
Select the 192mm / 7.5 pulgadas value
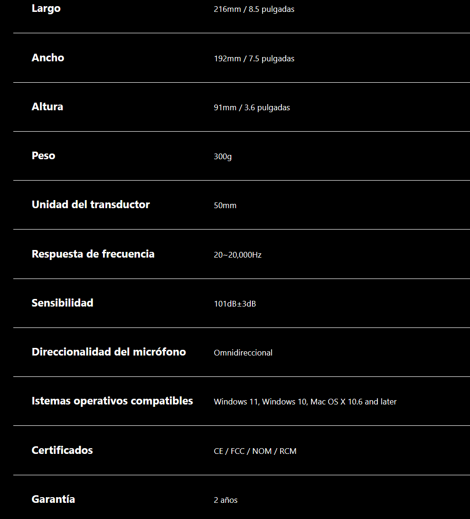click(x=254, y=59)
